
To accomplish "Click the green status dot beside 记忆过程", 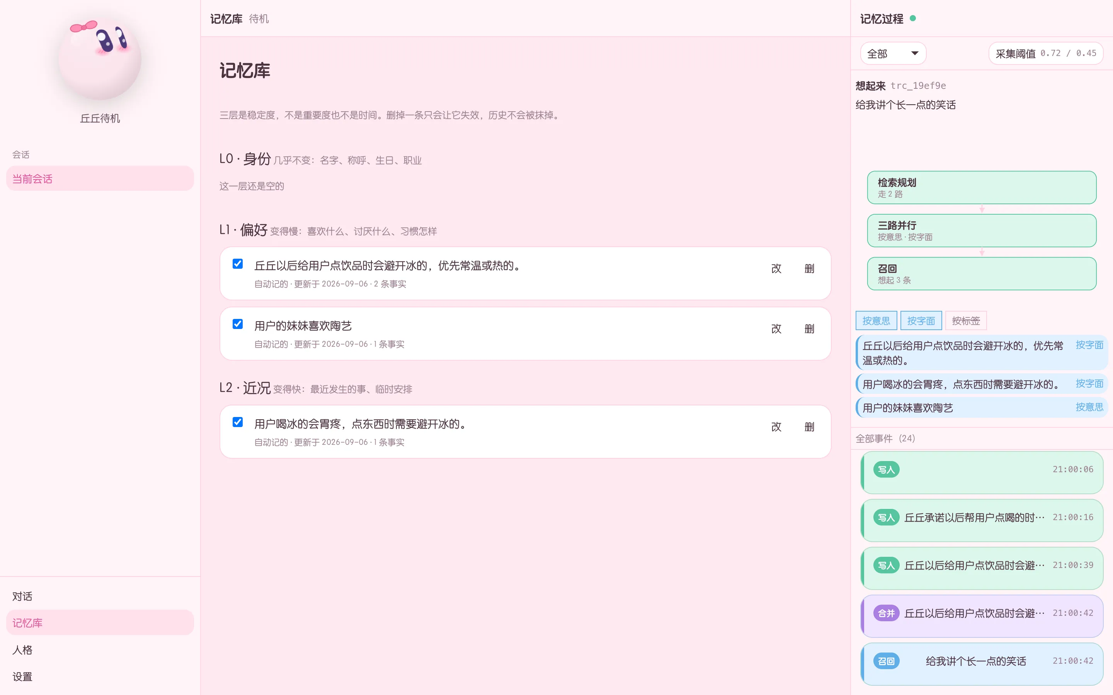I will point(913,19).
